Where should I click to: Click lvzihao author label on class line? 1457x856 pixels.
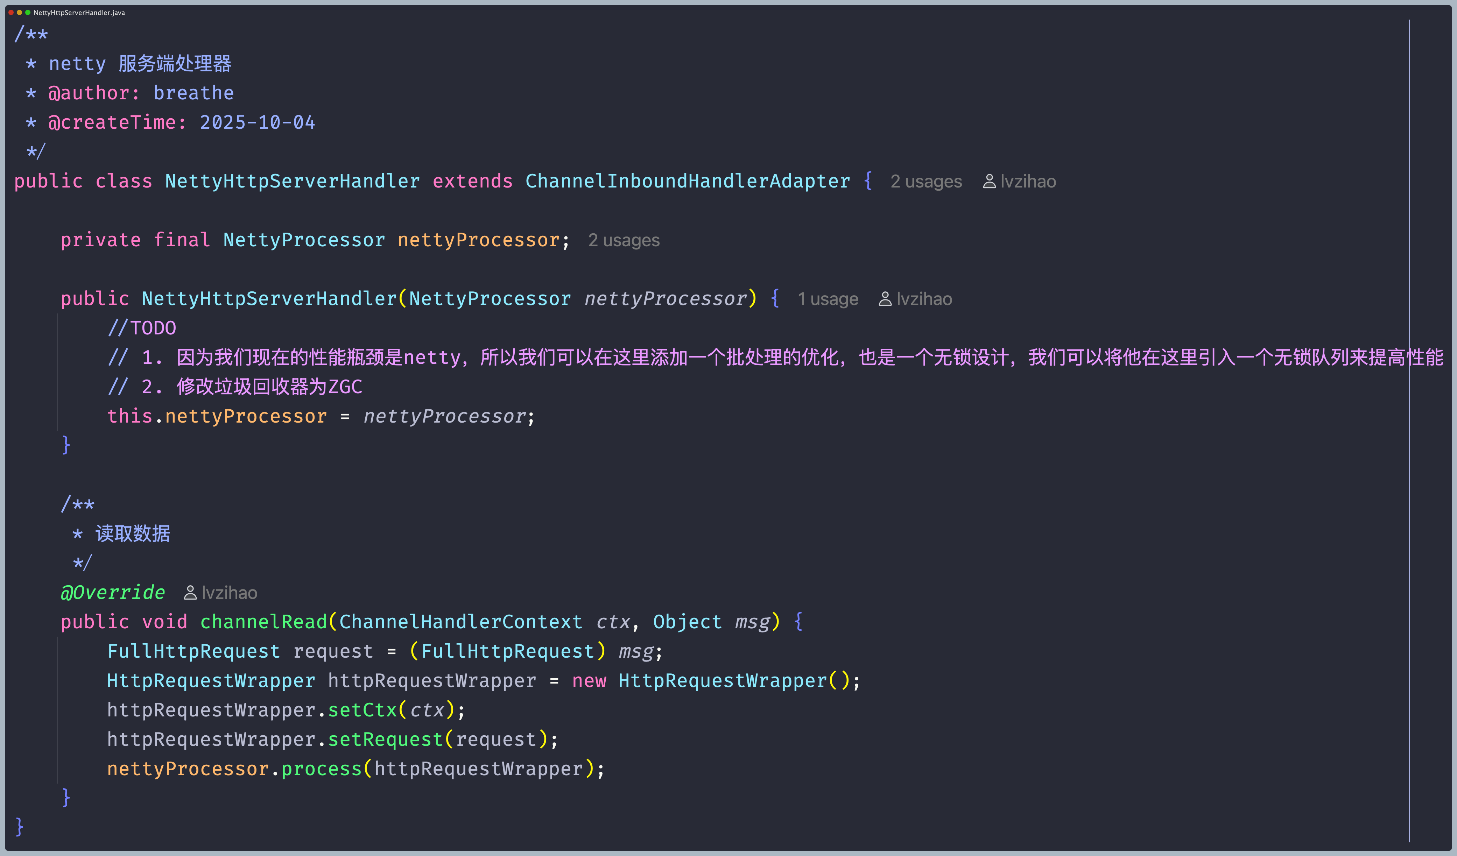(x=1028, y=182)
